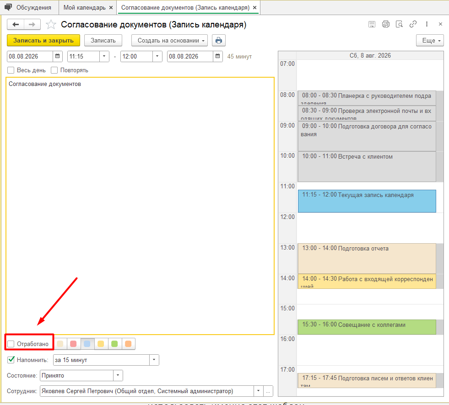Click Записать и закрыть button
Viewport: 449px width, 405px height.
click(43, 40)
